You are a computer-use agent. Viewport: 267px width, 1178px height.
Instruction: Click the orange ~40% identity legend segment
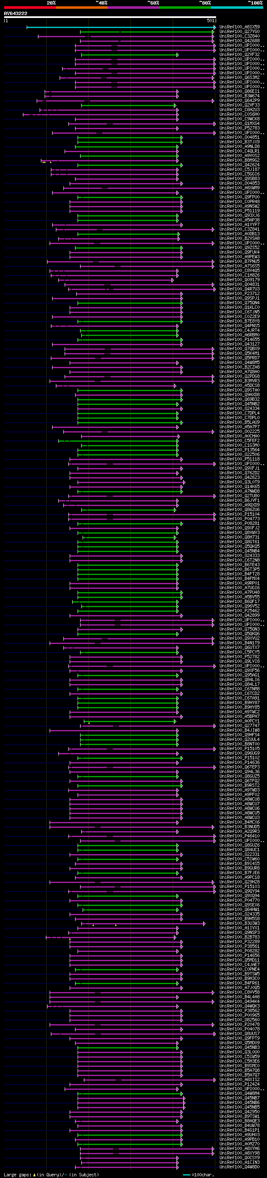tap(82, 8)
